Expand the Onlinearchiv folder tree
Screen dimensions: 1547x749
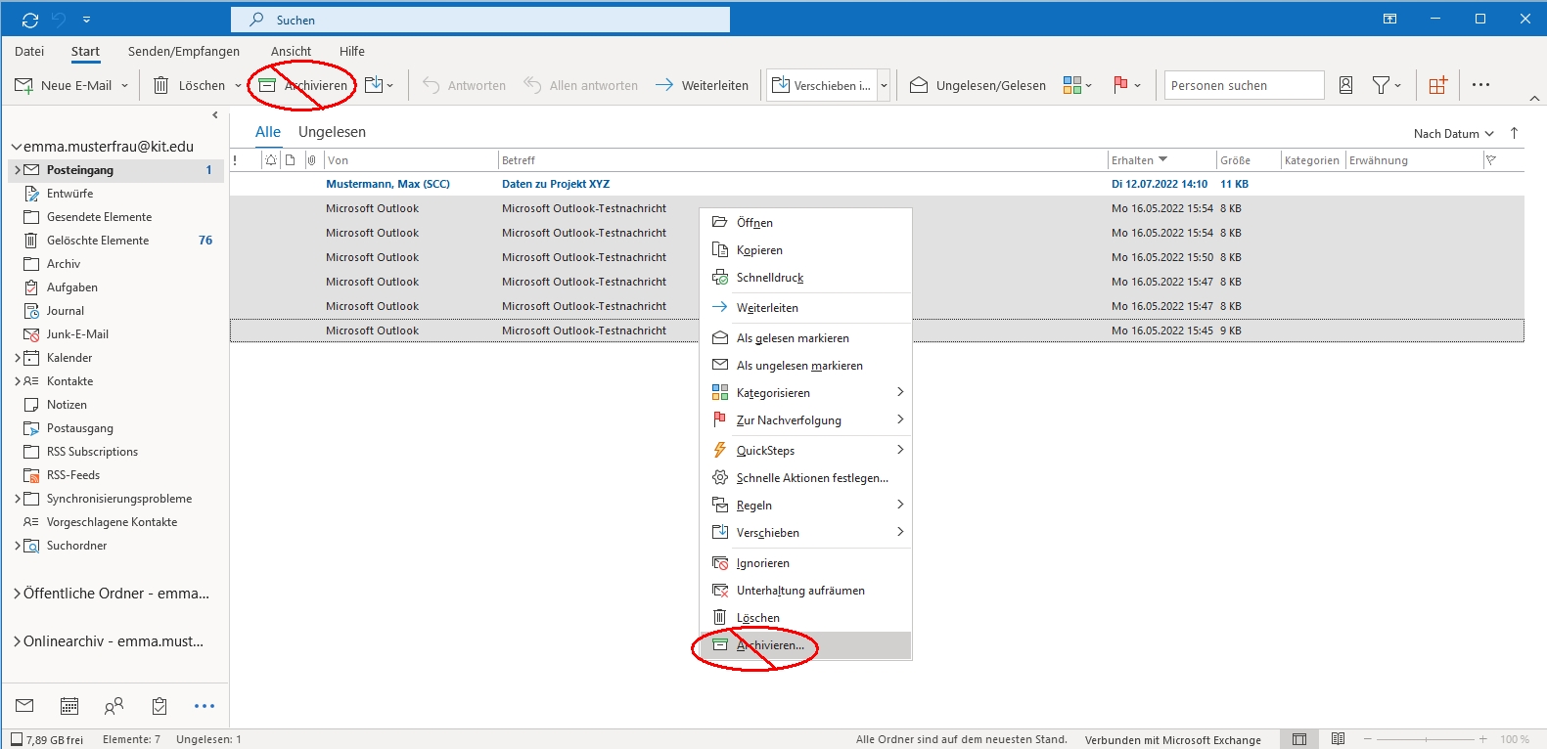(x=17, y=641)
